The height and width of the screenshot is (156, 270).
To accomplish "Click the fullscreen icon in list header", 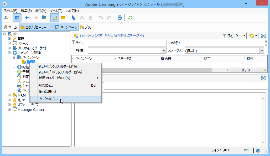I will [x=263, y=36].
